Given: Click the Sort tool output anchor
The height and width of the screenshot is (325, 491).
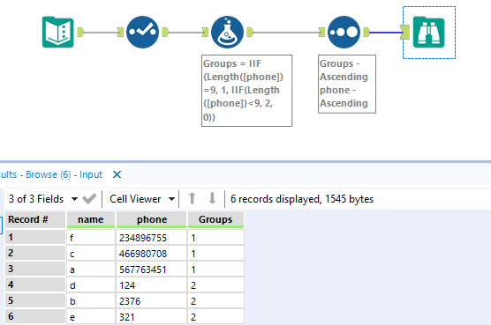Looking at the screenshot, I should click(366, 33).
